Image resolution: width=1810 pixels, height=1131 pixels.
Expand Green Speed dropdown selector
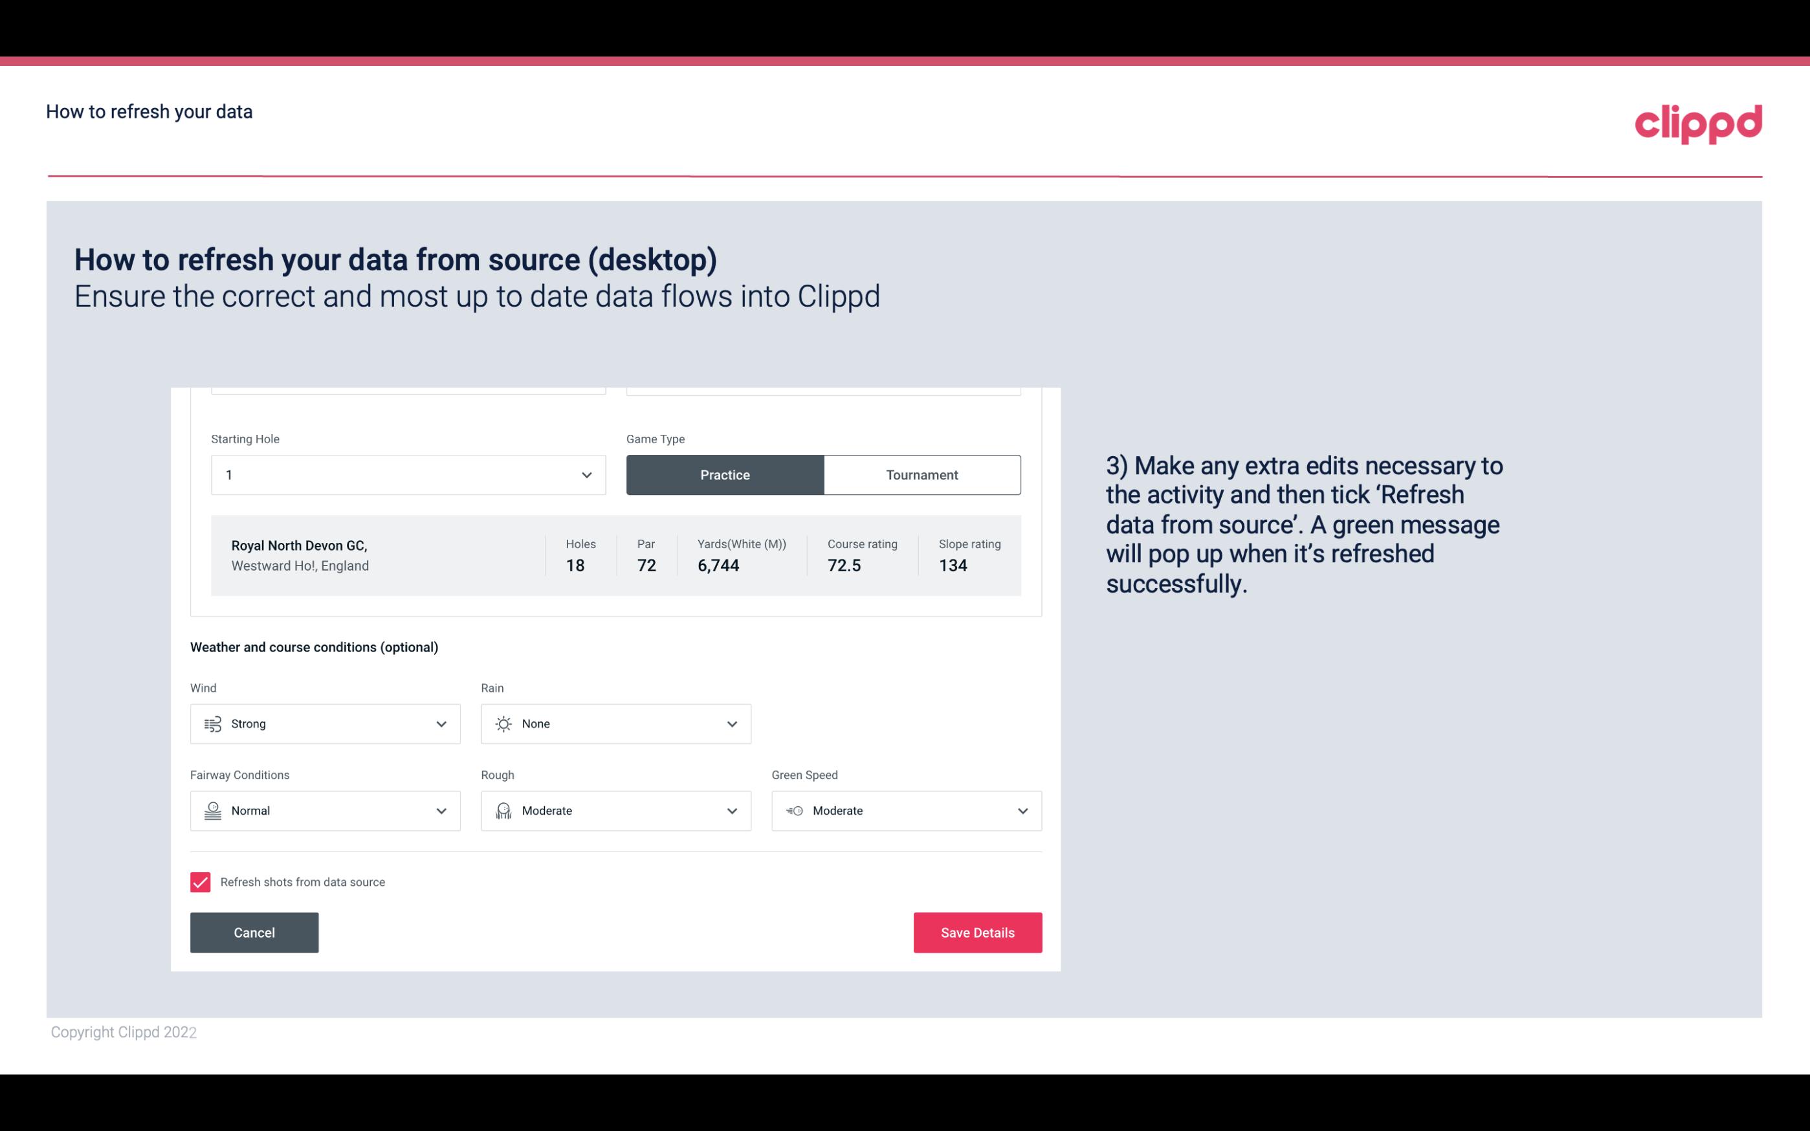coord(1022,811)
